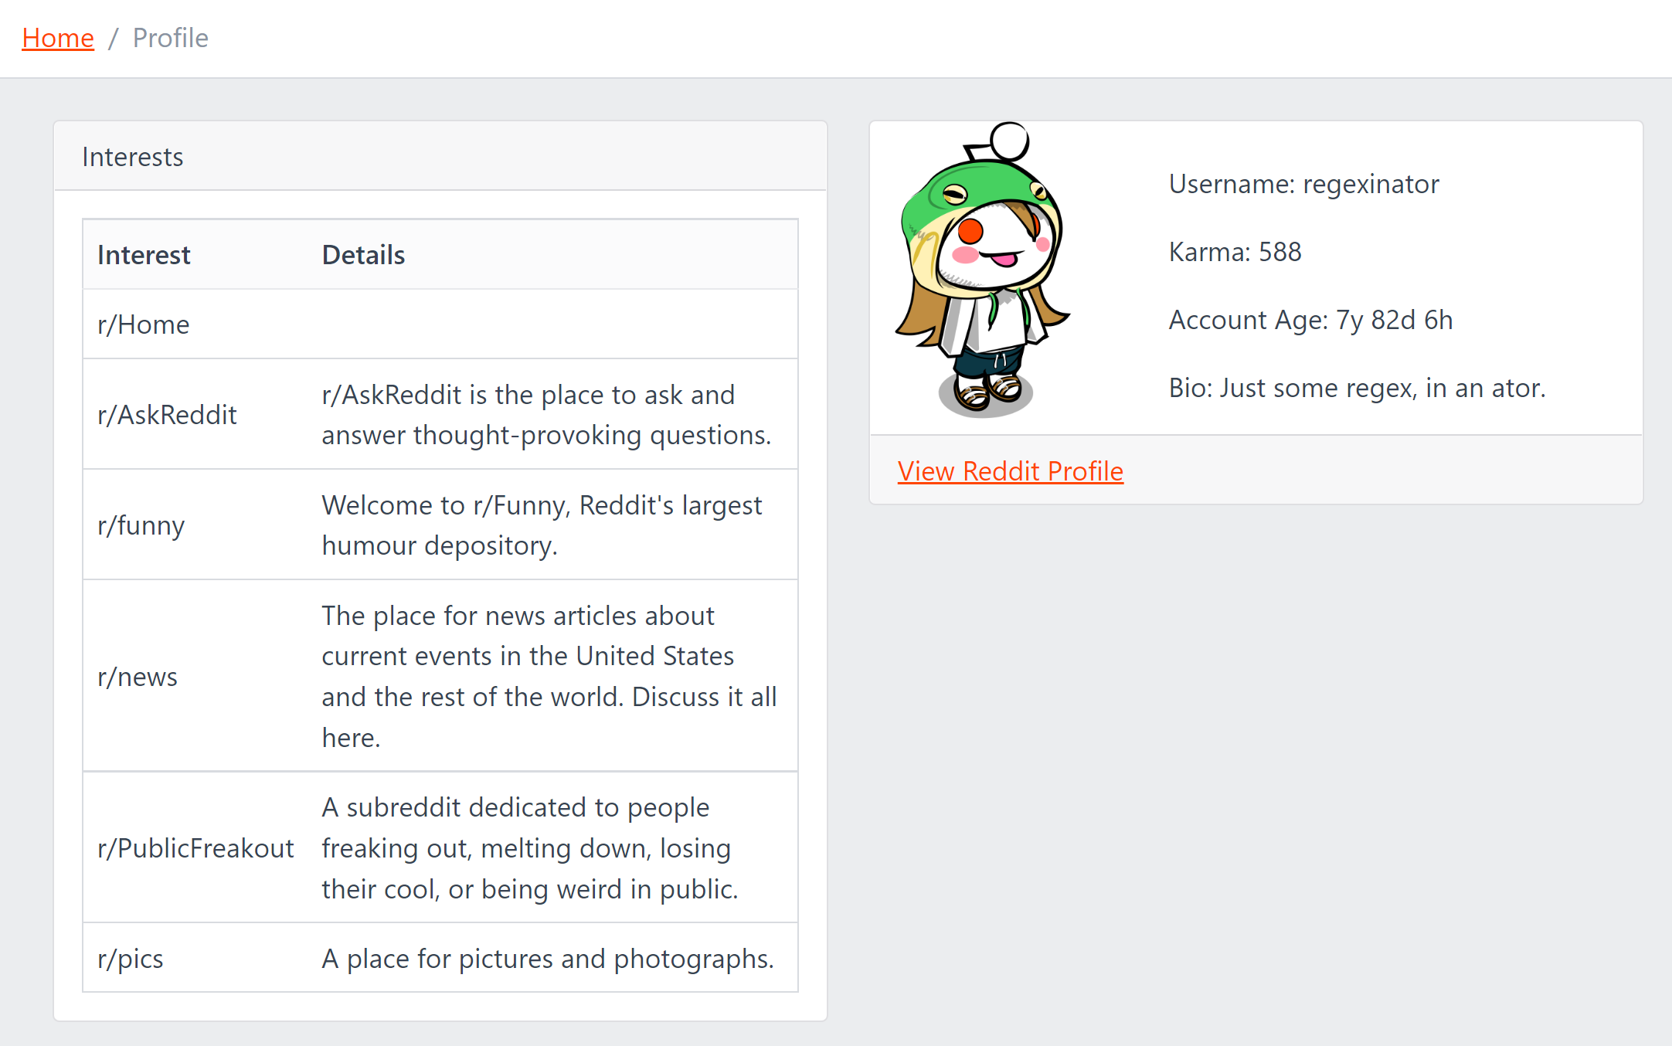
Task: Click the Interest column header
Action: [144, 254]
